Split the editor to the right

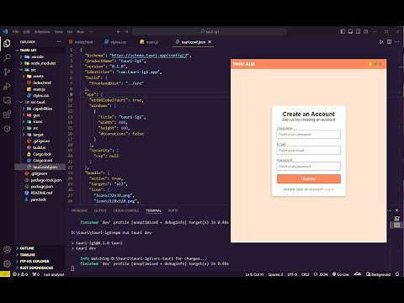click(x=389, y=42)
